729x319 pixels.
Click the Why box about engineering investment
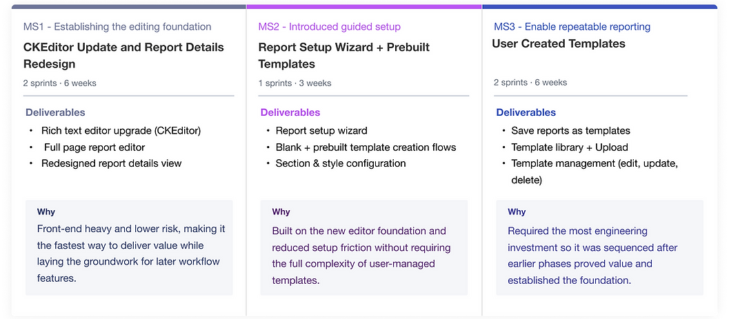(x=599, y=247)
